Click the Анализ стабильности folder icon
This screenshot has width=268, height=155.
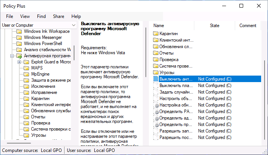19,50
